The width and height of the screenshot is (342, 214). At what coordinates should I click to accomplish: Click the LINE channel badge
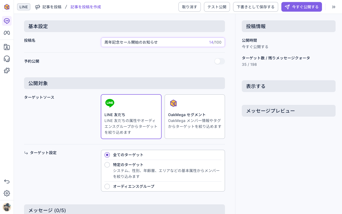coord(24,7)
